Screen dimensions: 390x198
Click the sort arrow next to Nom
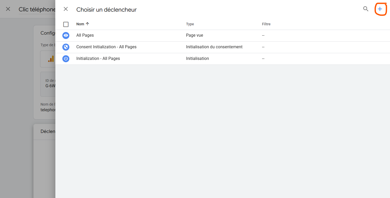[x=88, y=24]
